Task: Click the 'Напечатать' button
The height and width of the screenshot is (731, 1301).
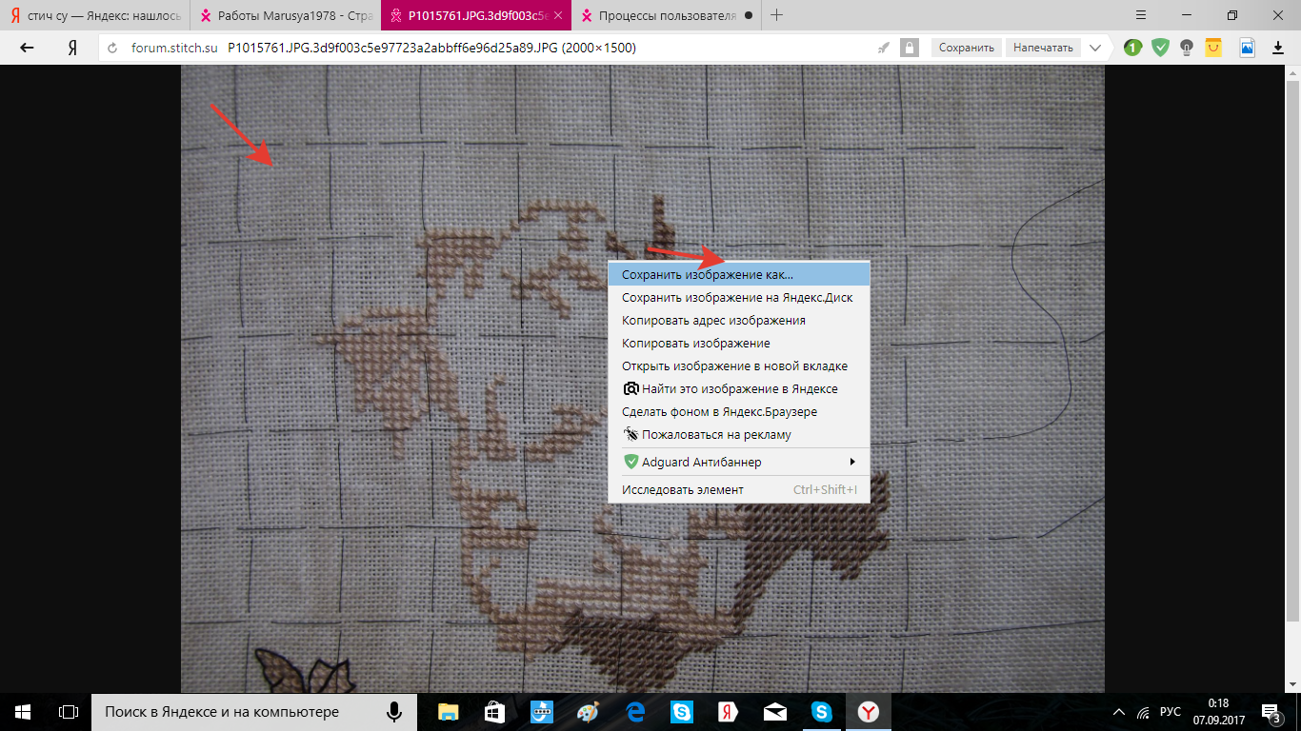Action: pos(1043,48)
